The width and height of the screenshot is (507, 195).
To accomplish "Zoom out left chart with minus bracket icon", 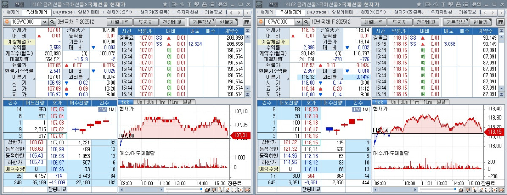I will coord(234,190).
